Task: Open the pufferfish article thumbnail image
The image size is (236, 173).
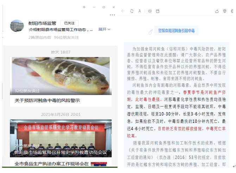Action: (61, 76)
